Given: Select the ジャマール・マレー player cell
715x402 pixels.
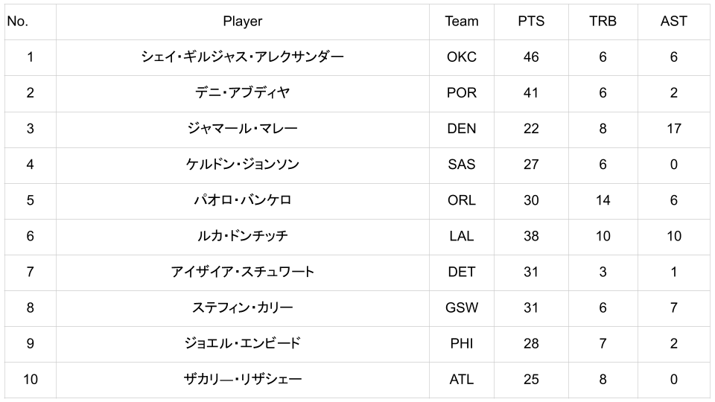Looking at the screenshot, I should pyautogui.click(x=242, y=129).
